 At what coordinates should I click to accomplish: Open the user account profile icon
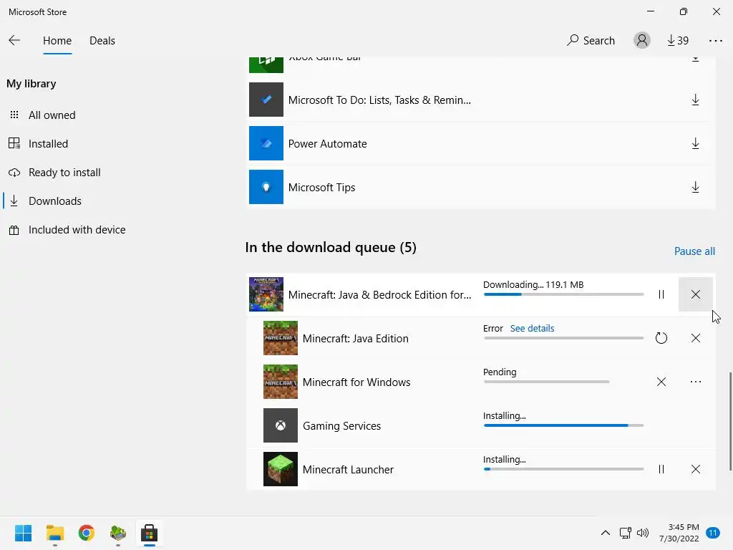(x=642, y=40)
